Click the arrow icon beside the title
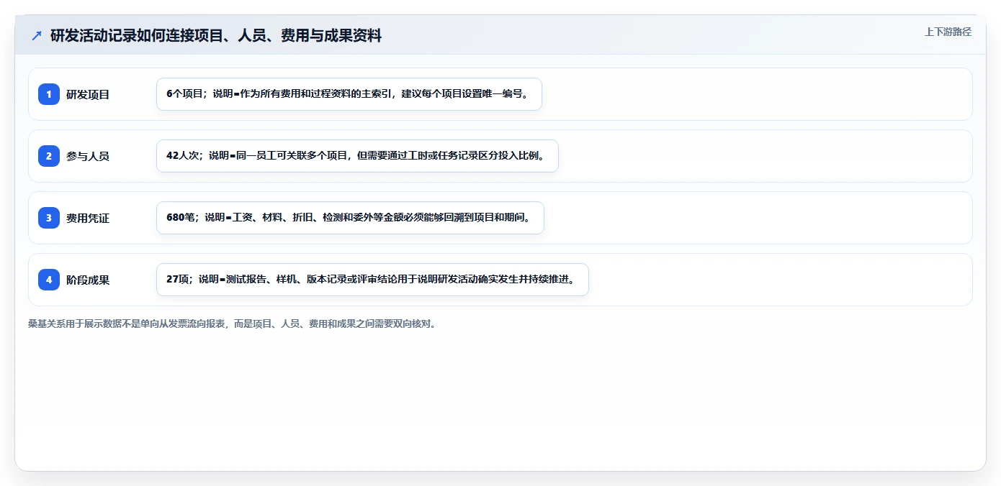This screenshot has height=486, width=1001. 37,35
